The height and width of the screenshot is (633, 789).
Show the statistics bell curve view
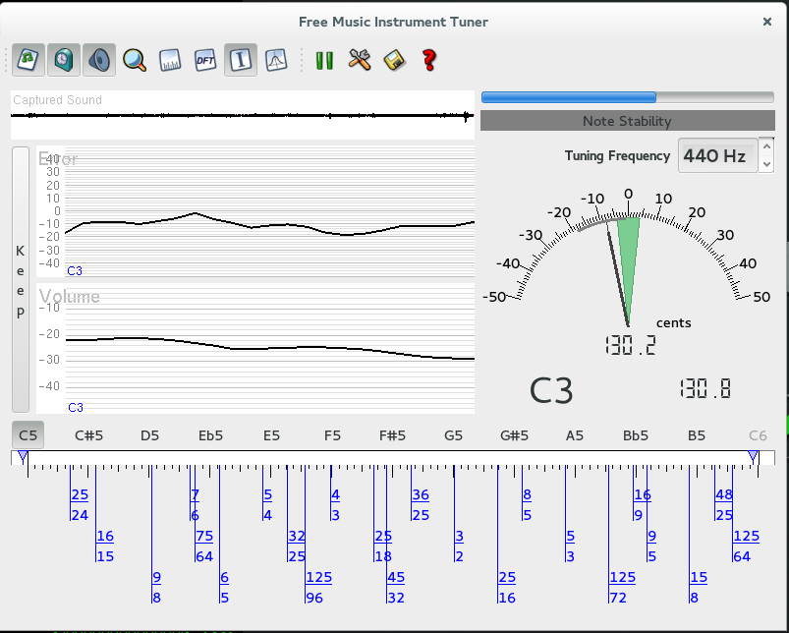pos(276,60)
